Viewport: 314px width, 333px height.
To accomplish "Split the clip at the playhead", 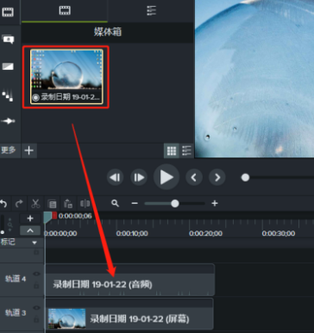I will coord(85,204).
